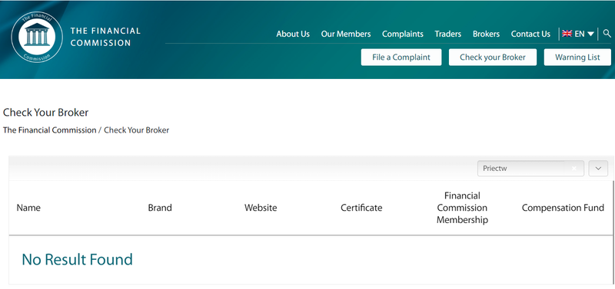Click the Check your Broker button
615x289 pixels.
493,57
